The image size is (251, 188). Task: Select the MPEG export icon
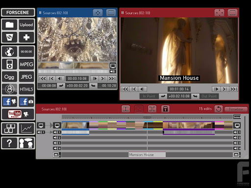[26, 64]
